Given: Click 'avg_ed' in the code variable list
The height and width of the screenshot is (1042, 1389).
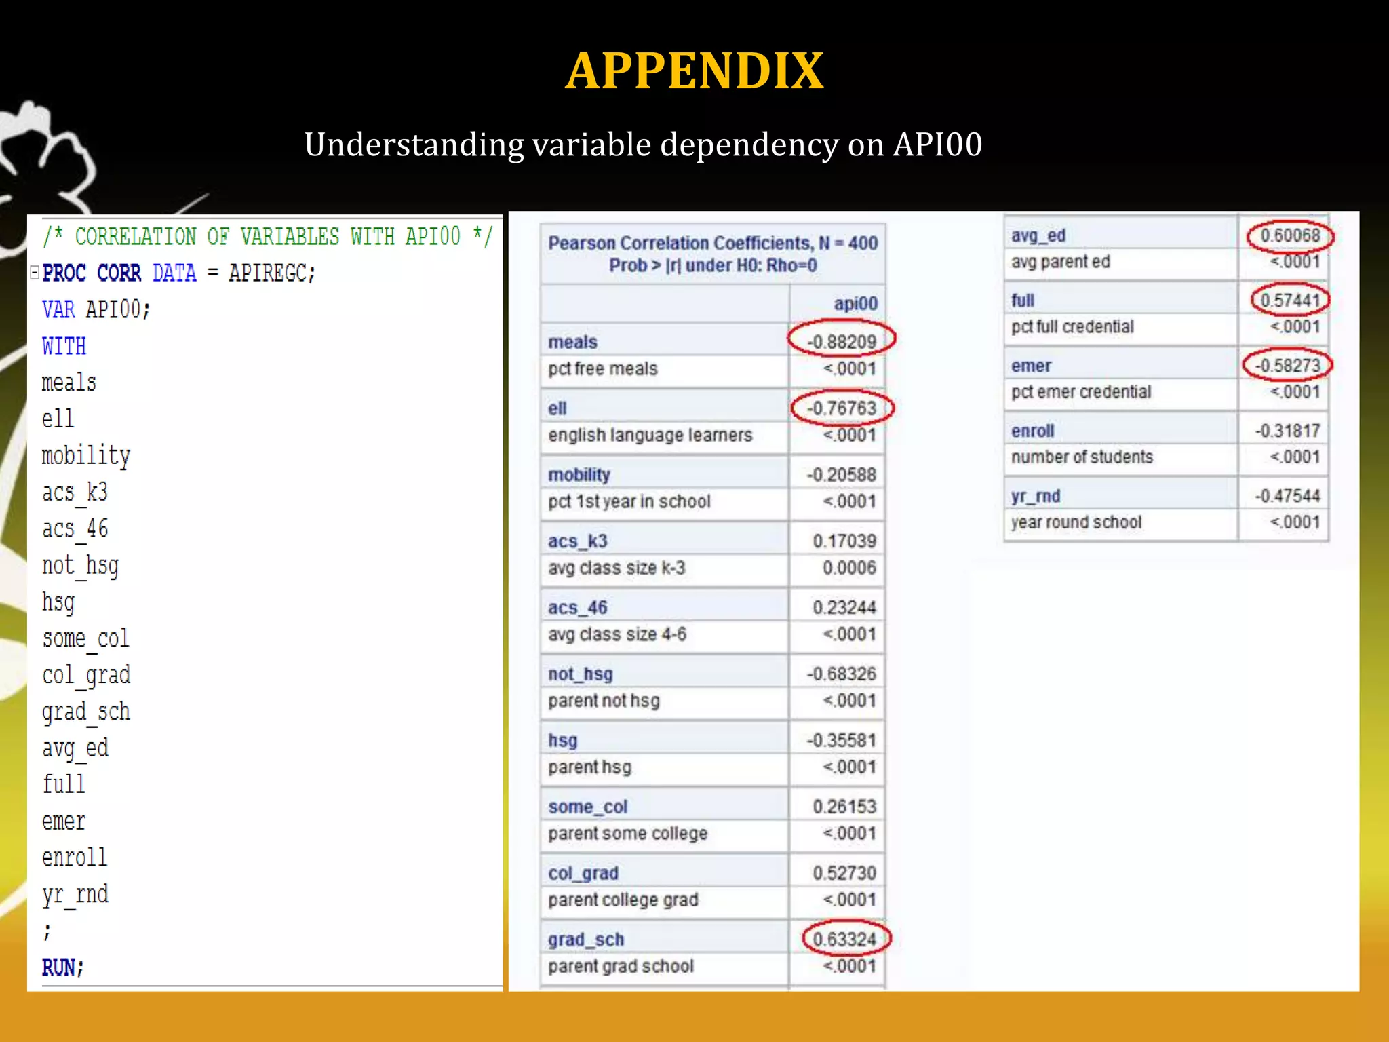Looking at the screenshot, I should 75,749.
